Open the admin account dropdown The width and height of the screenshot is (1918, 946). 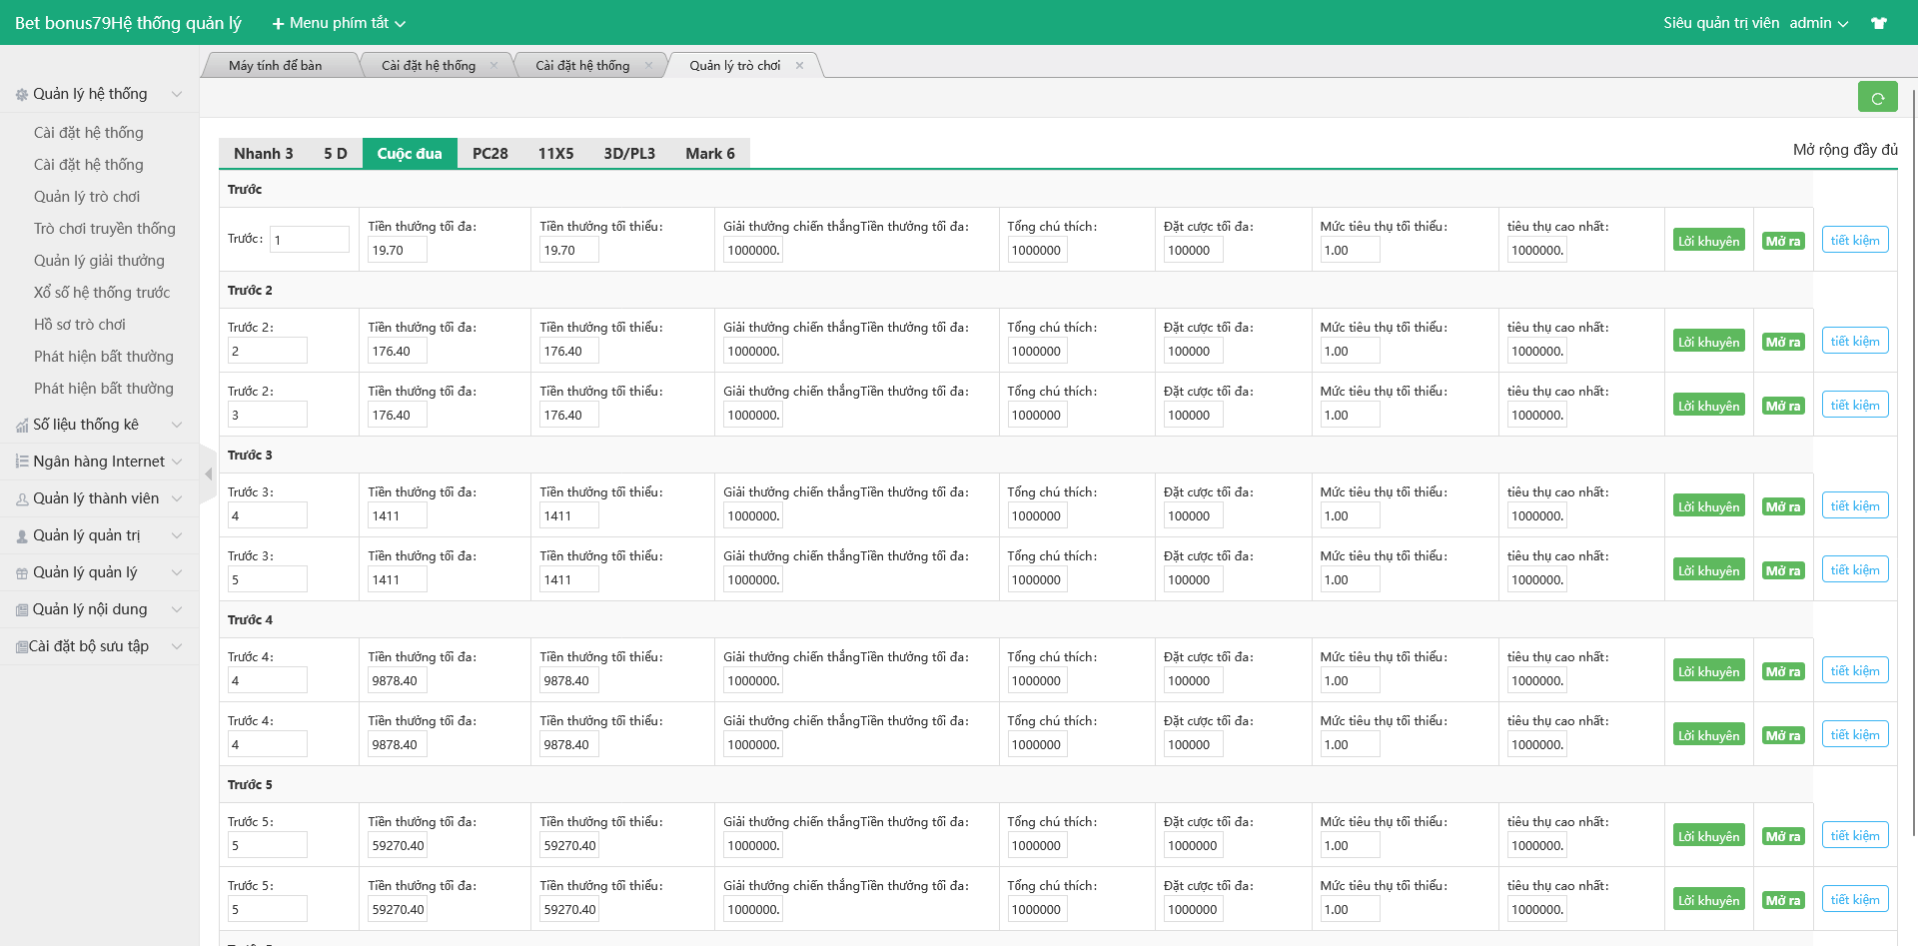[x=1818, y=23]
